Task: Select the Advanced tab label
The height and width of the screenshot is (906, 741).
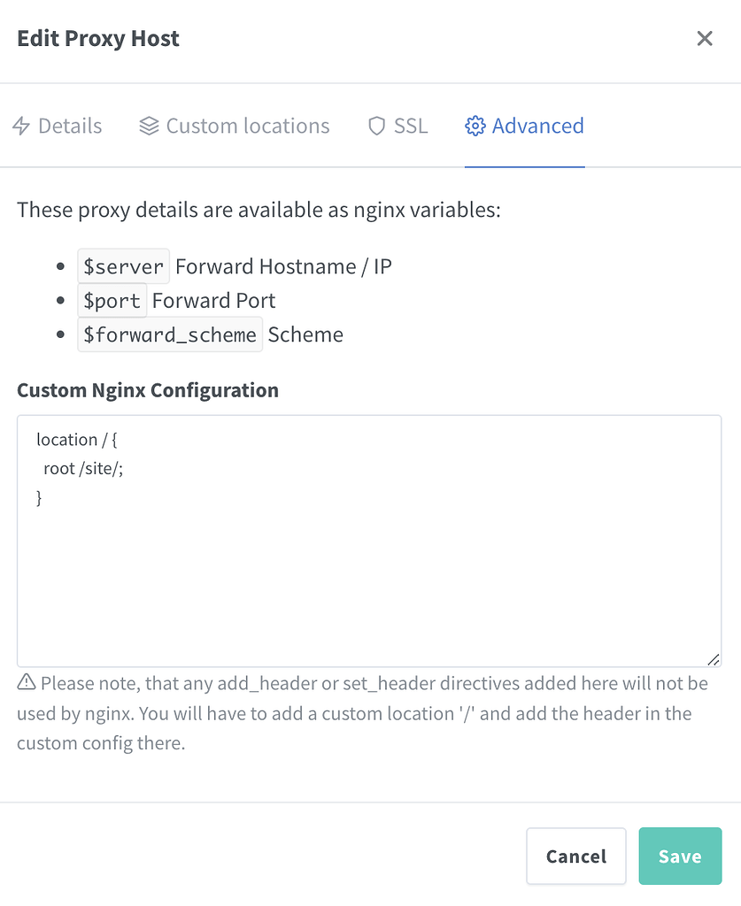Action: pyautogui.click(x=537, y=127)
